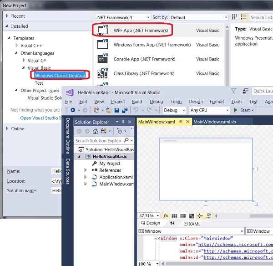The height and width of the screenshot is (266, 273).
Task: Open the Data Sources side tab
Action: pyautogui.click(x=67, y=171)
